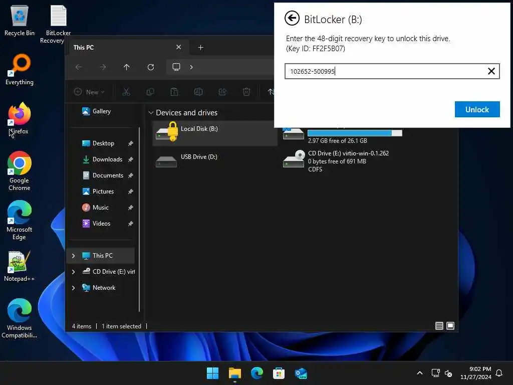Collapse Devices and drives group
This screenshot has width=513, height=385.
[x=151, y=113]
